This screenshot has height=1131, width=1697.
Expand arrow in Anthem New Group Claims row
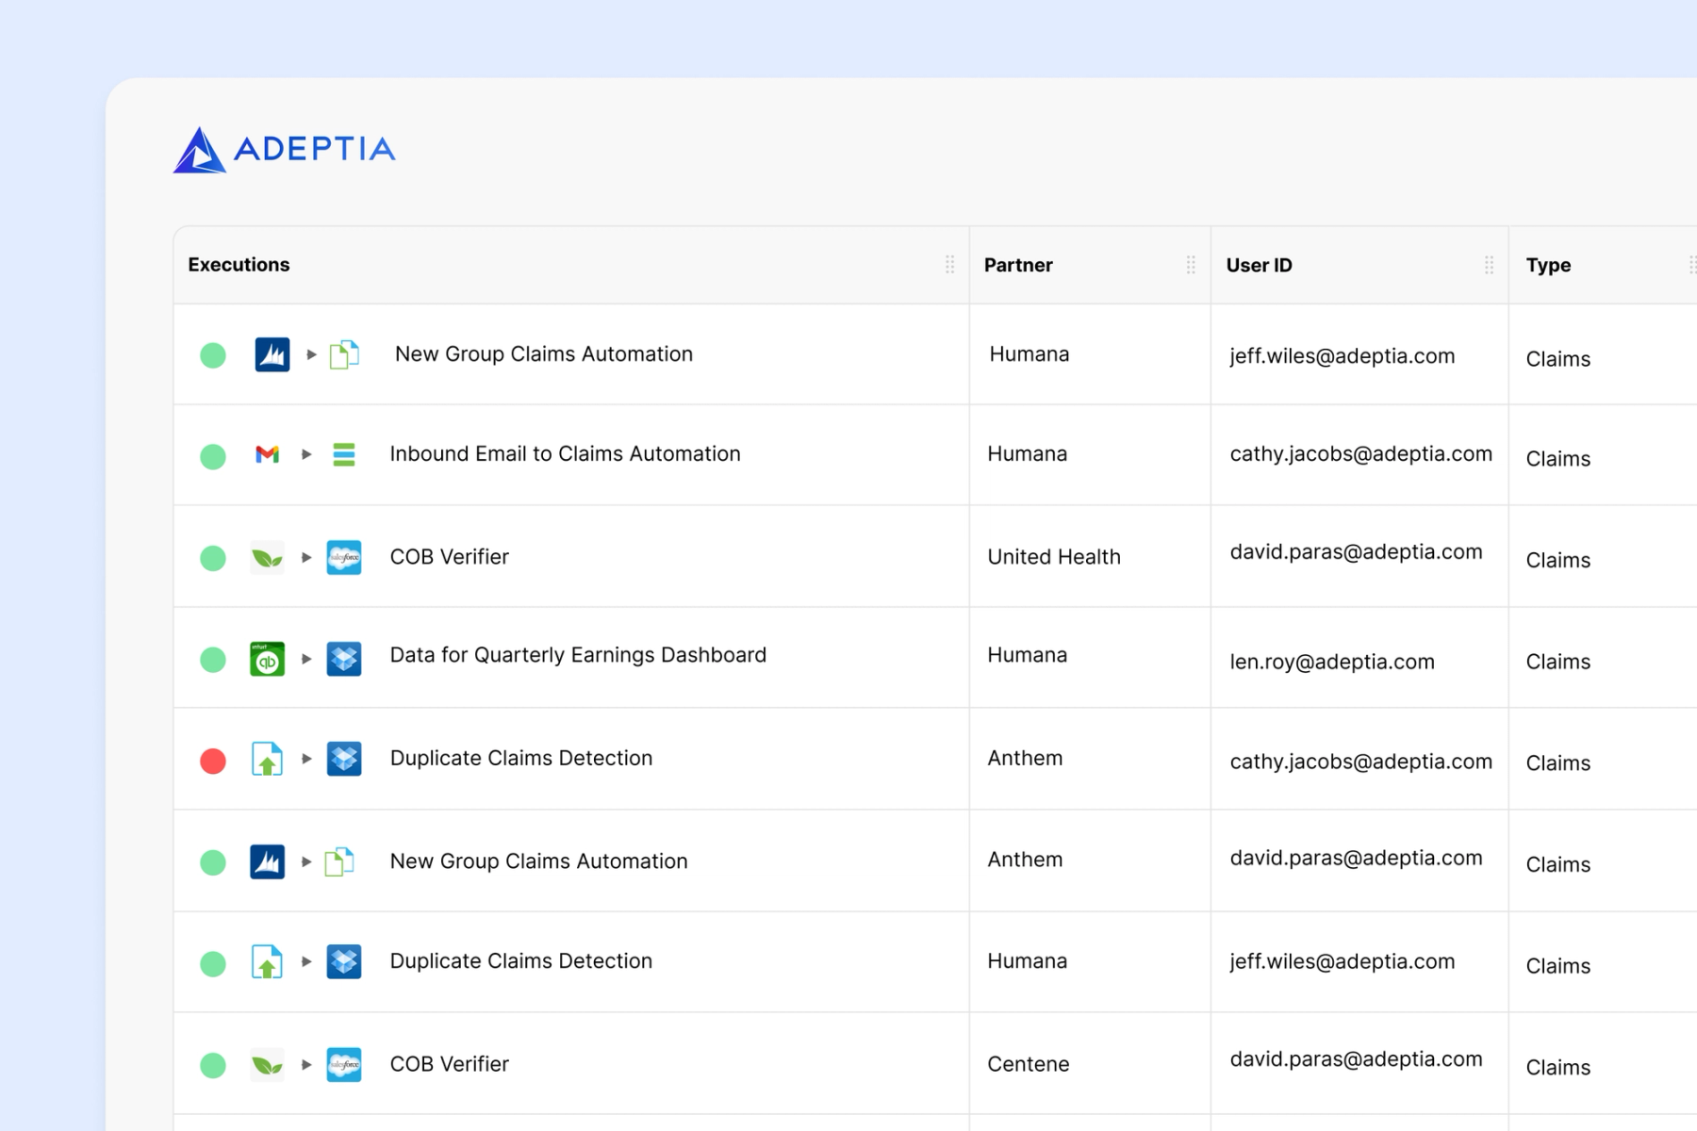click(x=306, y=861)
